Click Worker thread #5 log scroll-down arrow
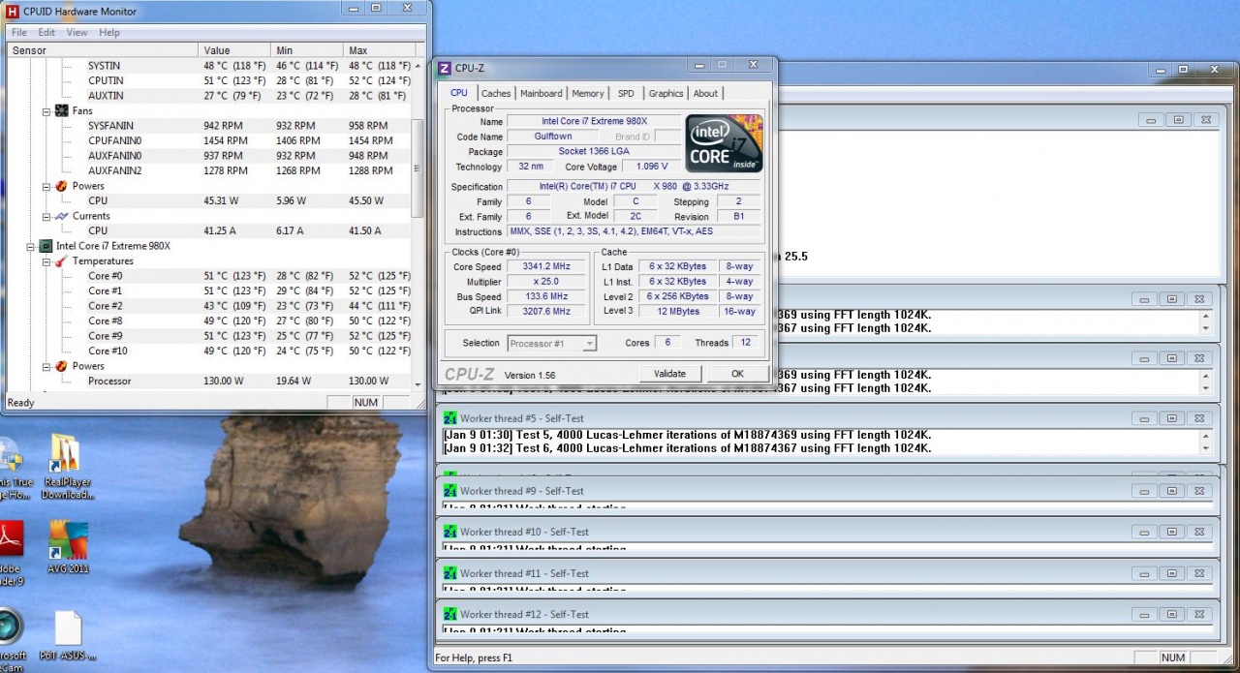1240x673 pixels. pos(1205,448)
